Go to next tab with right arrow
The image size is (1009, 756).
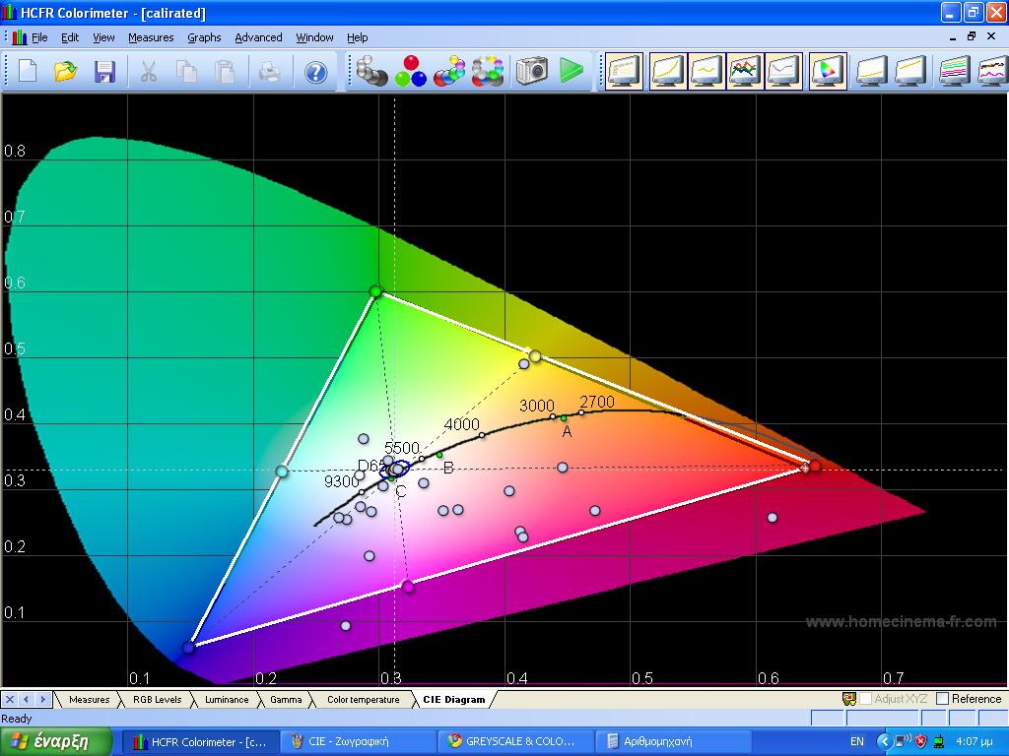click(42, 699)
